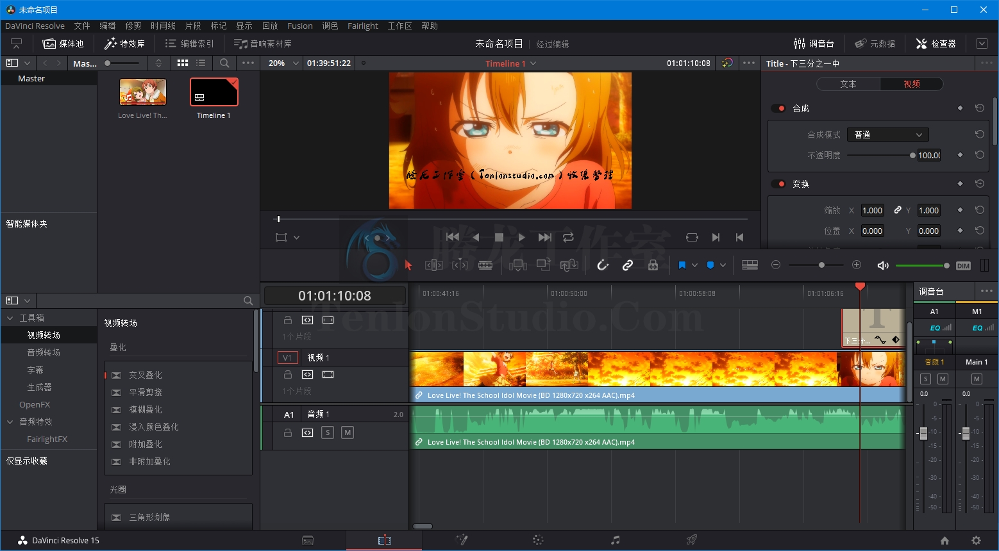Go to the project manager home icon
Image resolution: width=999 pixels, height=551 pixels.
(944, 540)
